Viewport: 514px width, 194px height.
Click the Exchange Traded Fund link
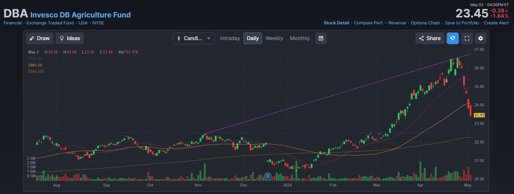click(50, 23)
